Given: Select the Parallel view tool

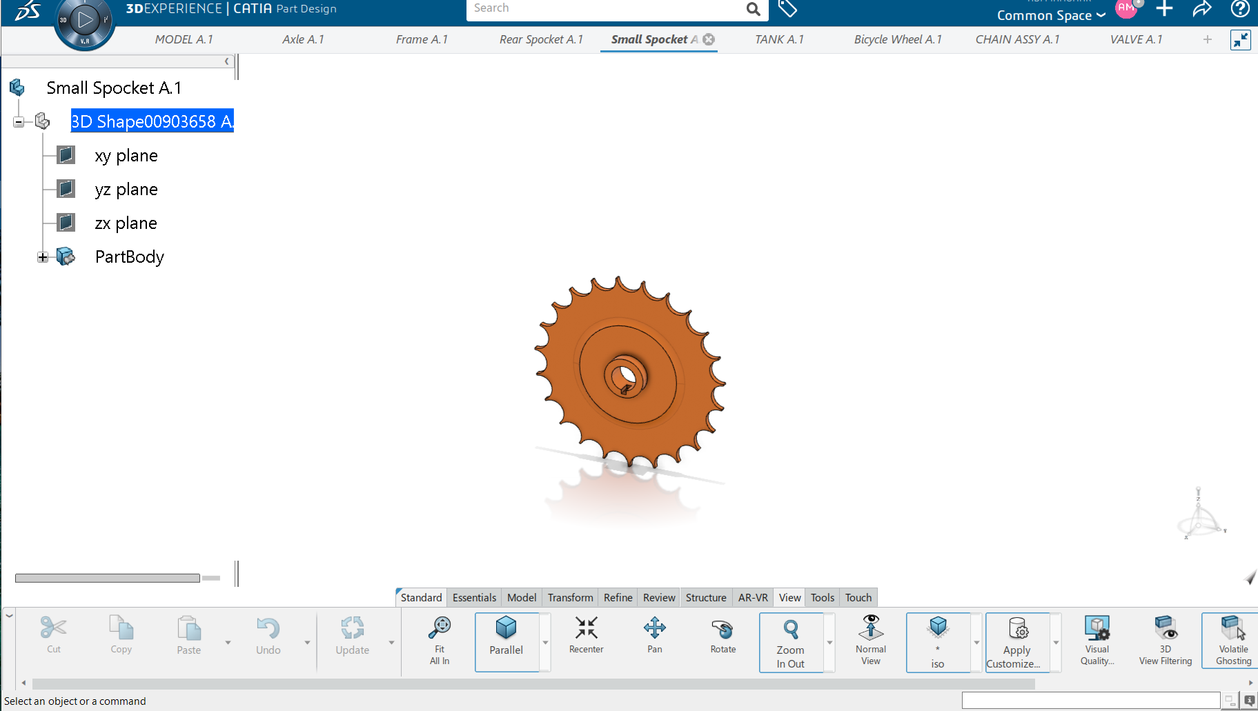Looking at the screenshot, I should [x=507, y=641].
